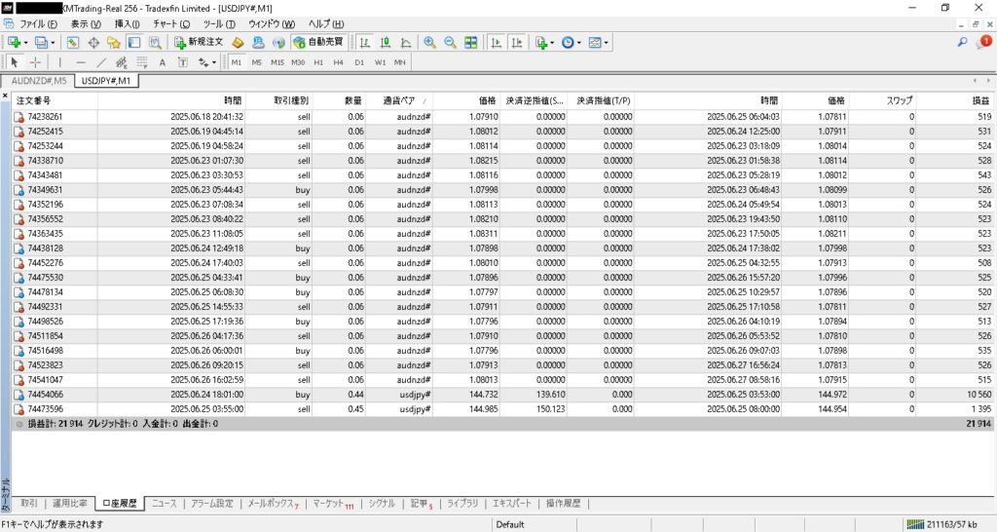Zoom in on the chart with magnifier plus
Image resolution: width=997 pixels, height=532 pixels.
pos(429,43)
